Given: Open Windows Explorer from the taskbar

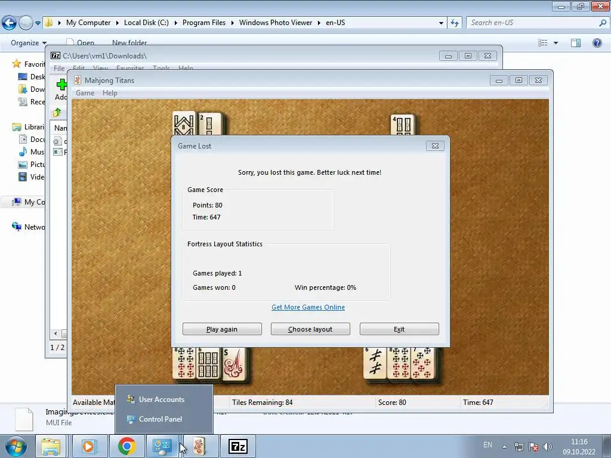Looking at the screenshot, I should click(51, 446).
